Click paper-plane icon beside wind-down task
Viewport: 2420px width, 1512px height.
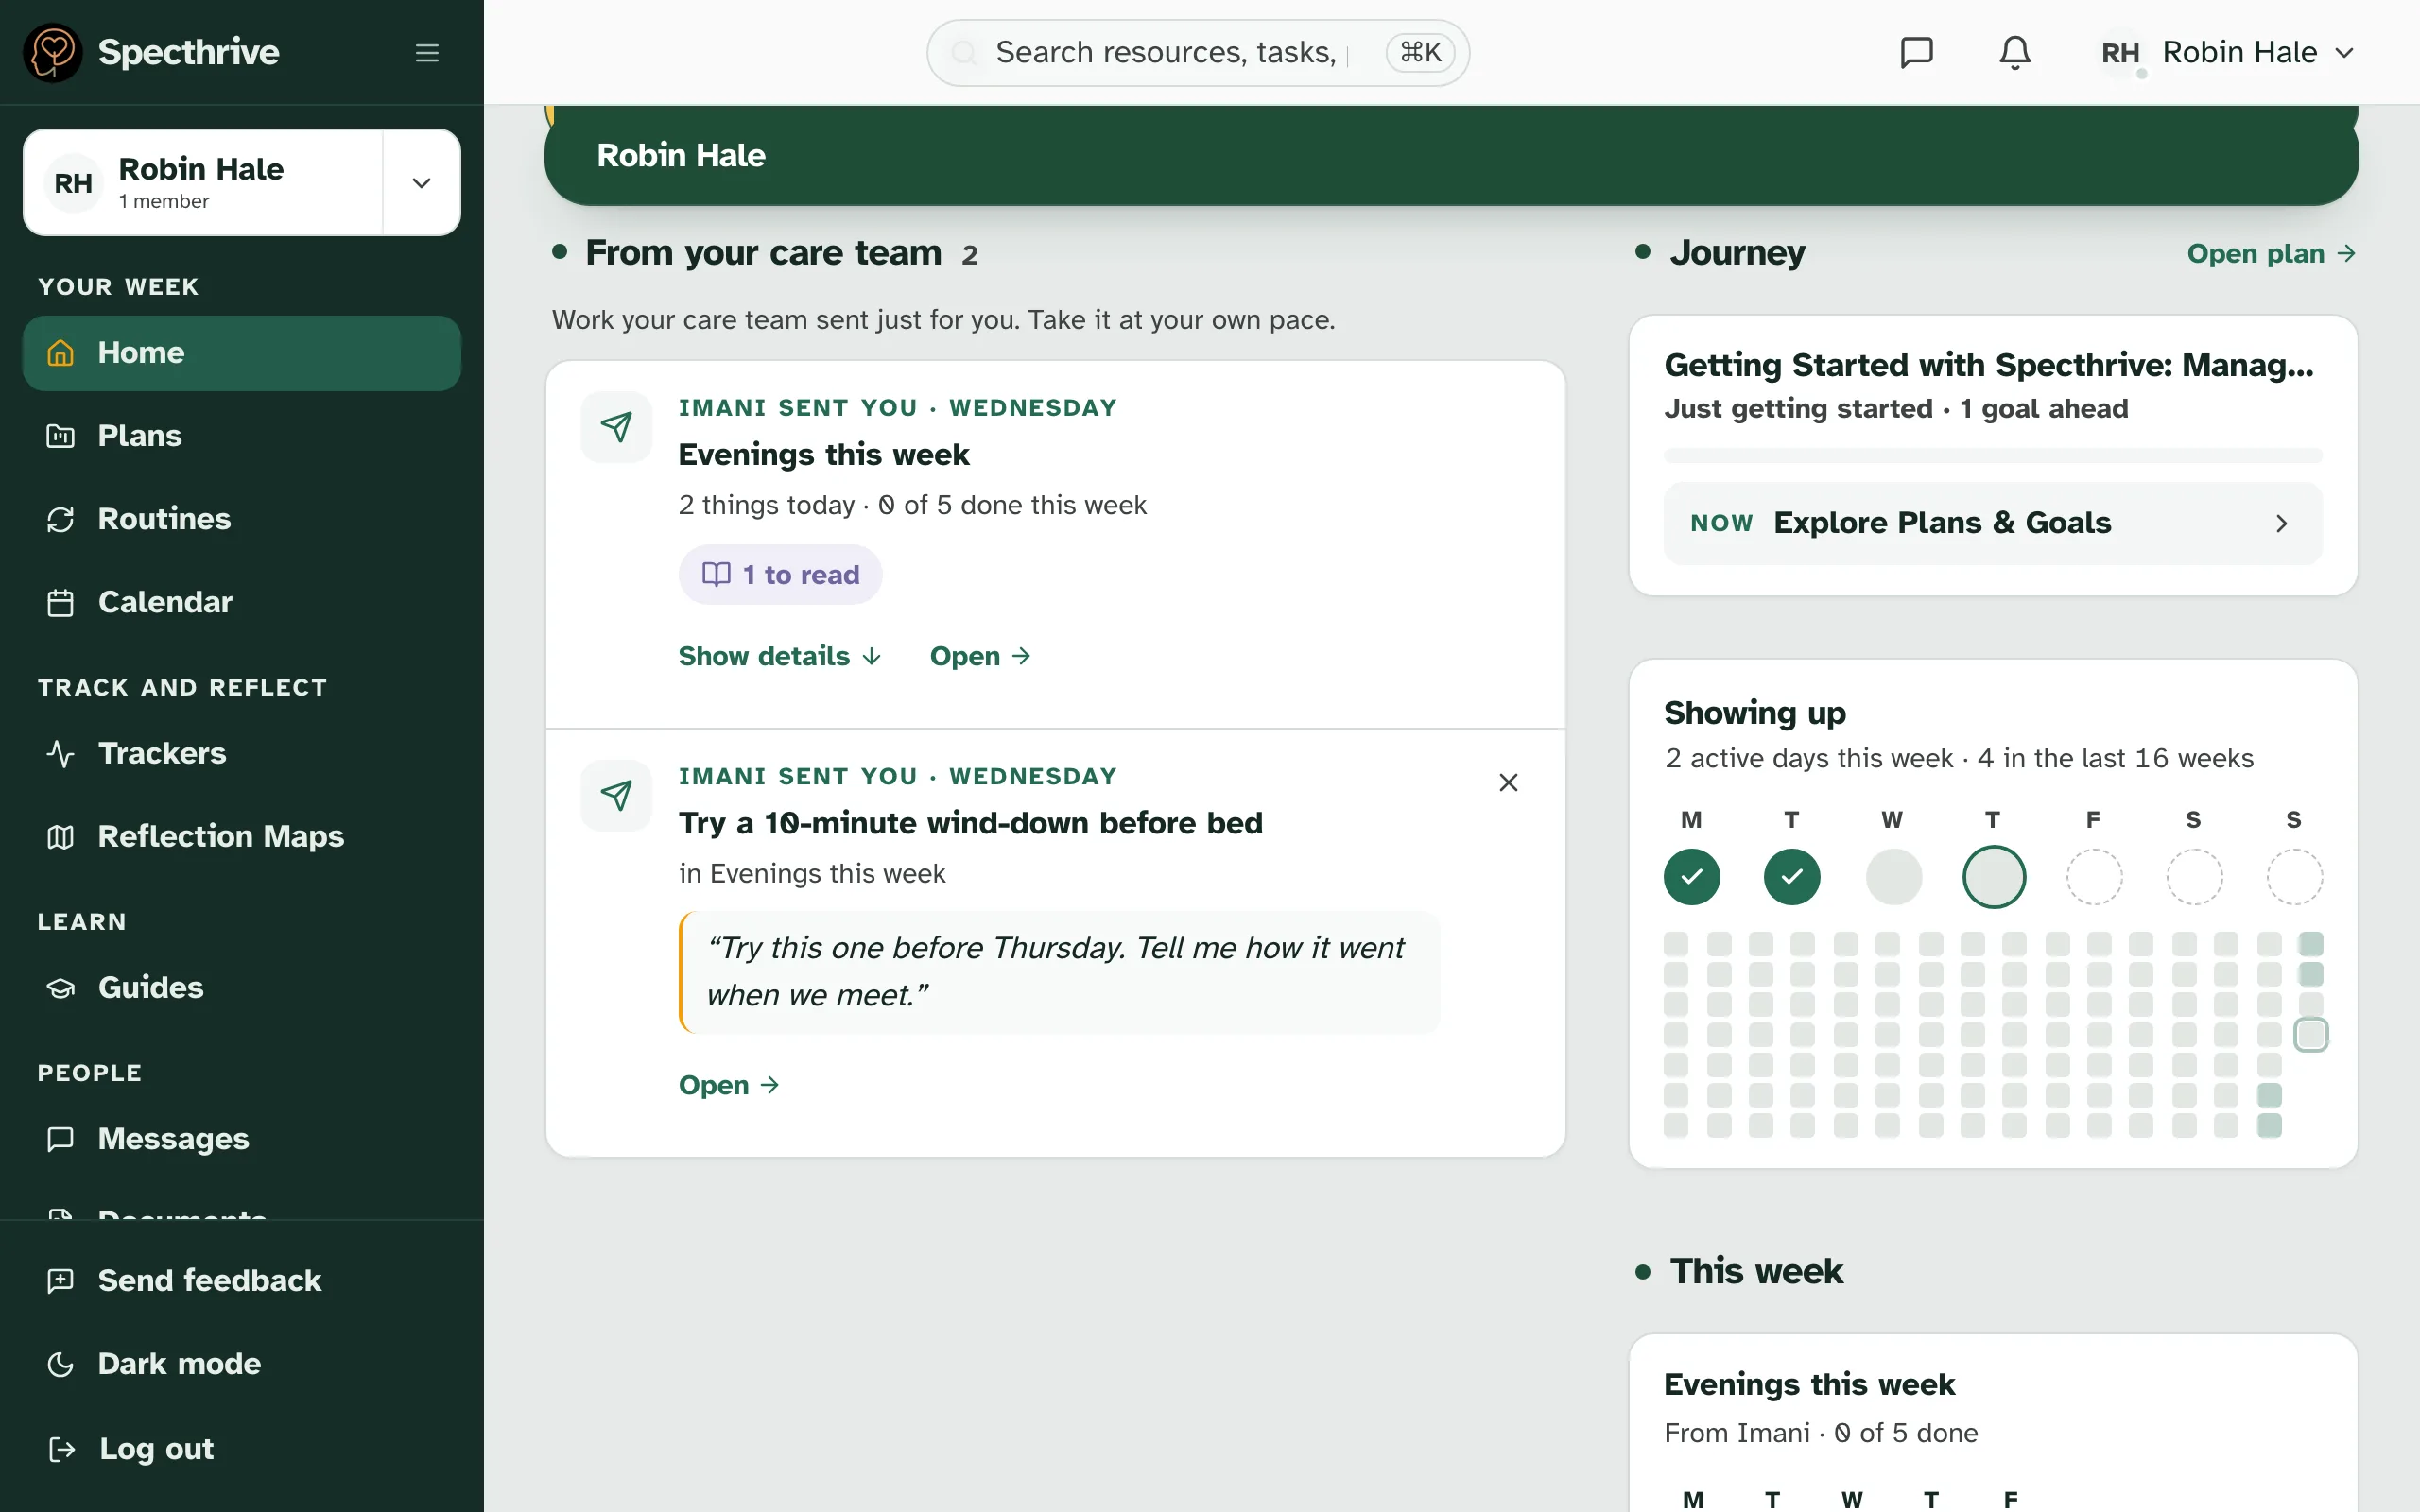tap(617, 795)
